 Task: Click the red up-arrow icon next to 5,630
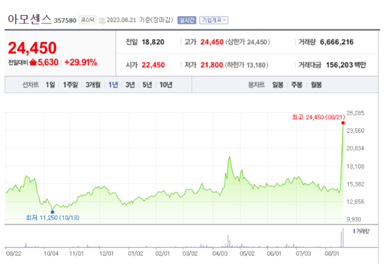[33, 62]
